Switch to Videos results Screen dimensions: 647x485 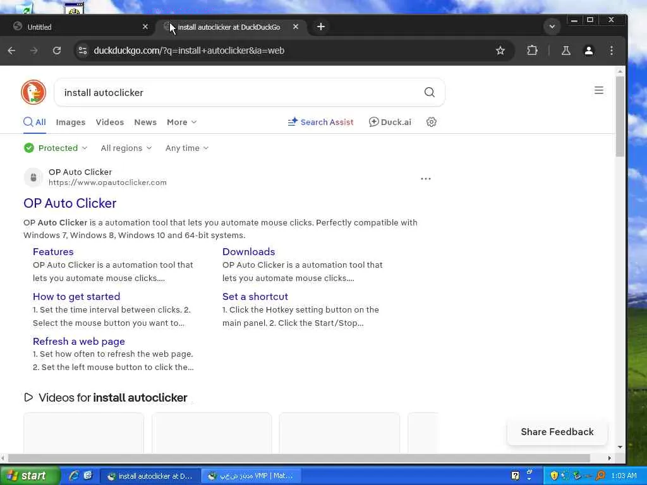coord(110,122)
